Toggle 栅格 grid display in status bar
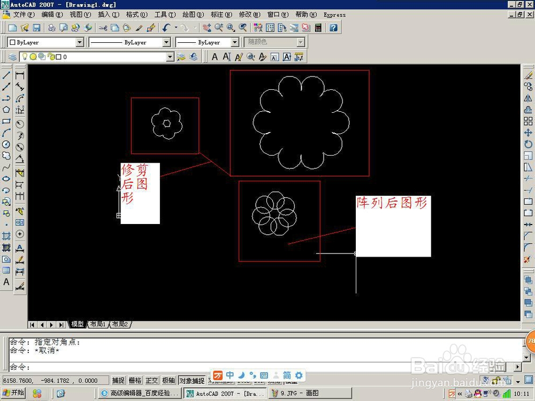This screenshot has height=401, width=535. pos(135,381)
